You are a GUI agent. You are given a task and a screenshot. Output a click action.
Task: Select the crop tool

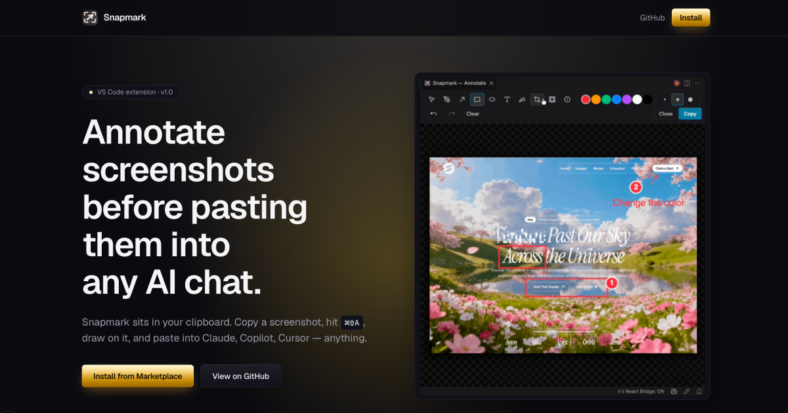coord(537,99)
